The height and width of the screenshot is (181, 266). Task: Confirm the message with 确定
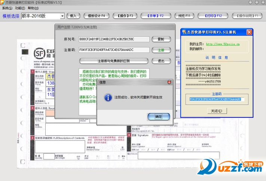[159, 117]
